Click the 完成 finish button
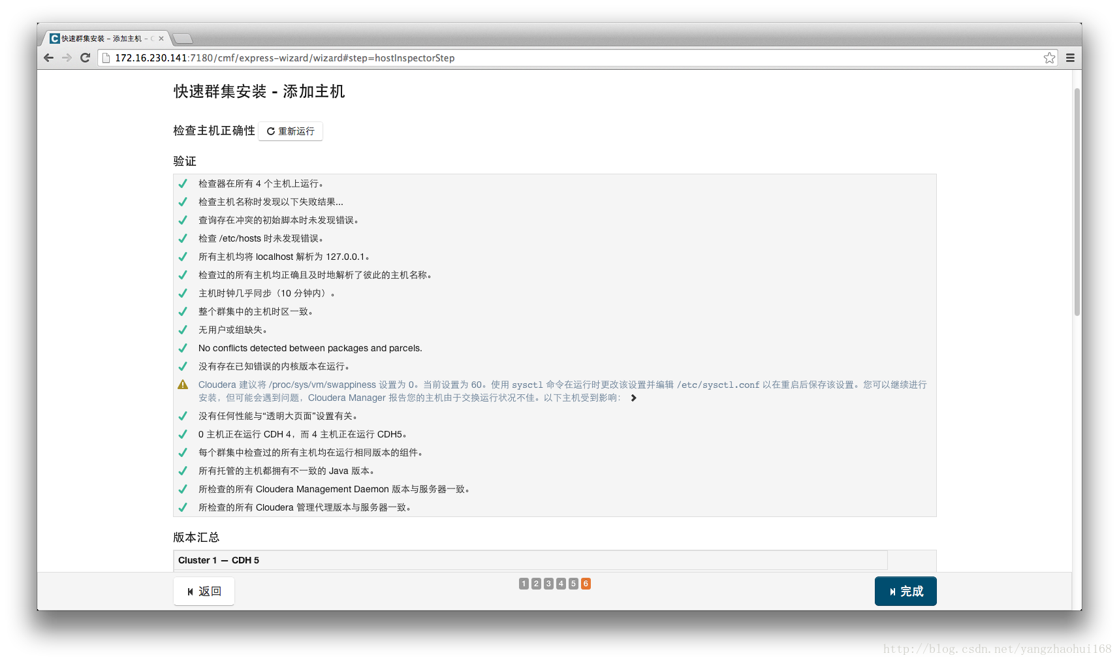The height and width of the screenshot is (662, 1119). click(x=906, y=591)
